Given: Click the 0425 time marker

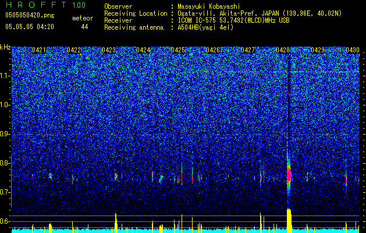Looking at the screenshot, I should pos(178,50).
